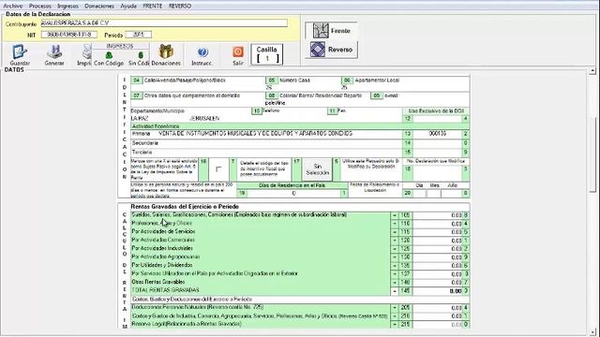Click the value field of casilla 140
This screenshot has width=600, height=337.
click(x=438, y=283)
